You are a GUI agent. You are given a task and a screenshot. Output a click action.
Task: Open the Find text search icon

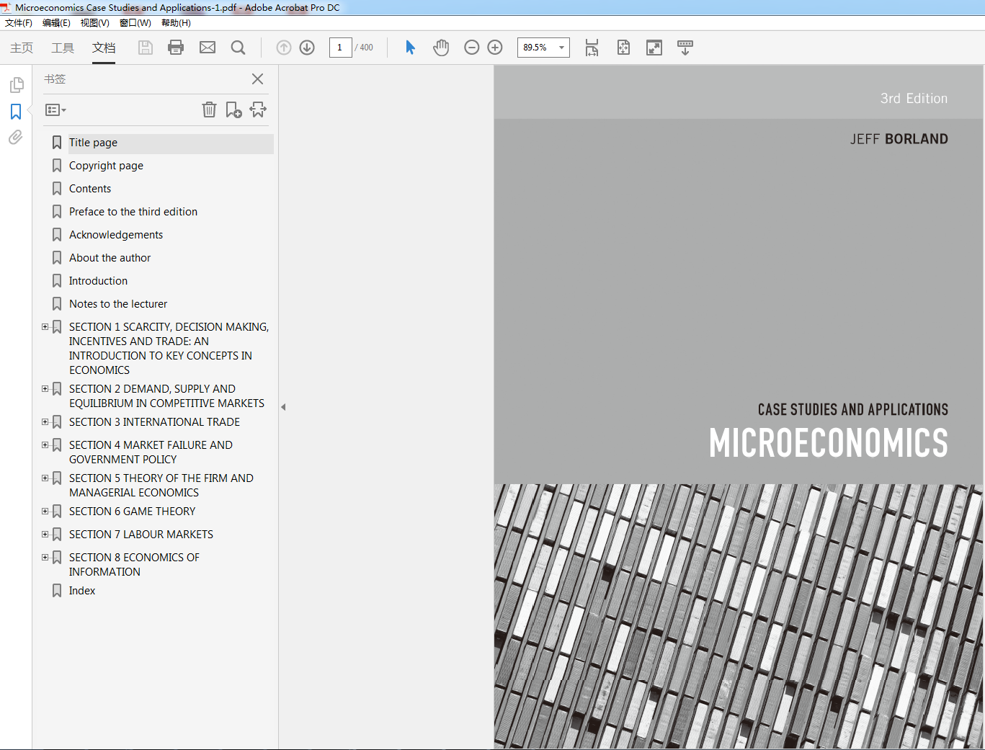[x=238, y=48]
